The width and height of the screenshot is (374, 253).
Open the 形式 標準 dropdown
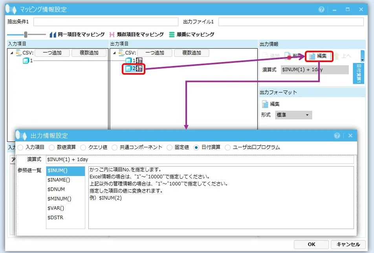293,115
